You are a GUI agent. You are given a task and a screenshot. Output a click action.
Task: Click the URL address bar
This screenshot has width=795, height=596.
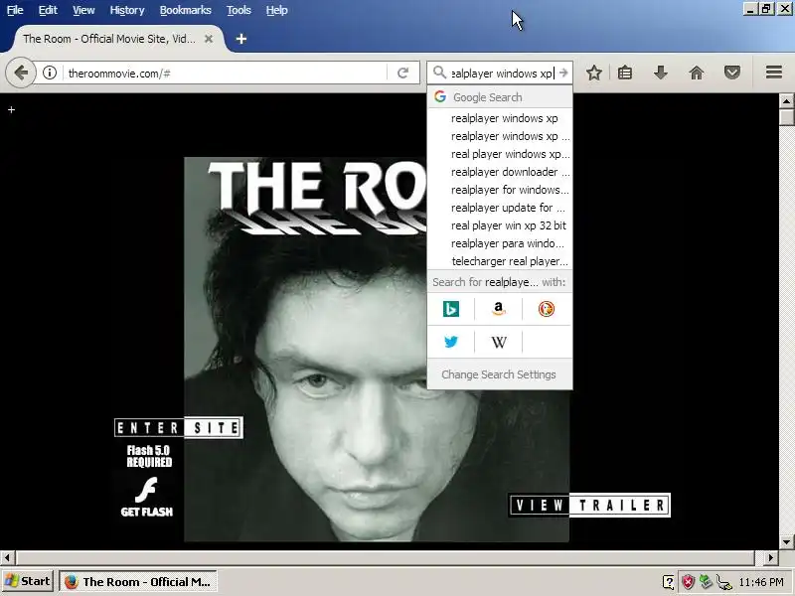coord(226,73)
